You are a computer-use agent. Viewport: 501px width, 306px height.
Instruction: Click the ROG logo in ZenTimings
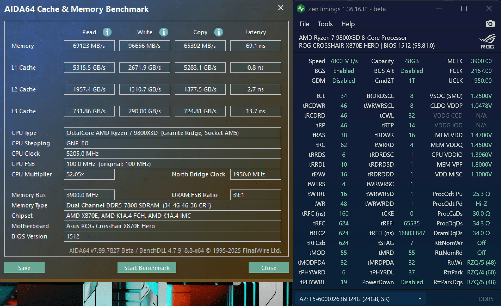pos(487,42)
